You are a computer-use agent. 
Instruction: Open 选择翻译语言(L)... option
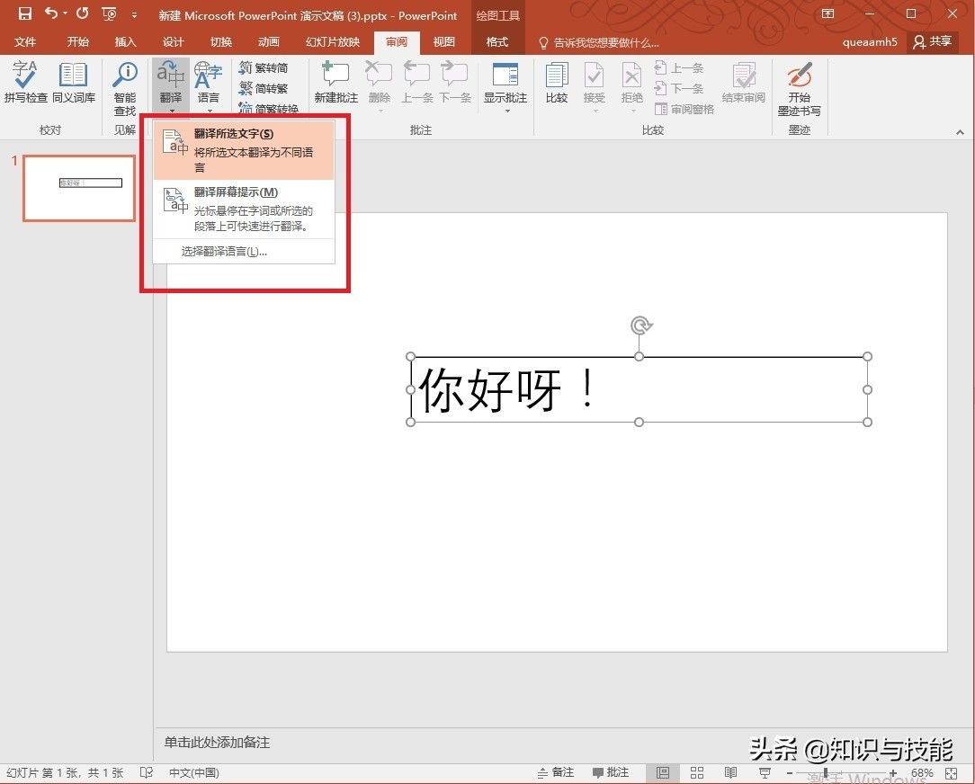pyautogui.click(x=244, y=251)
